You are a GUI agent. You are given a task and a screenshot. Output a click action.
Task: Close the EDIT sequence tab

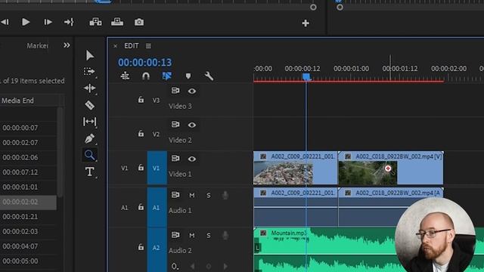tap(115, 46)
